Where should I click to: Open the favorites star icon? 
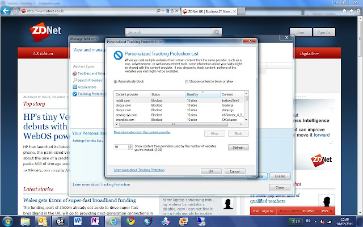pos(352,11)
